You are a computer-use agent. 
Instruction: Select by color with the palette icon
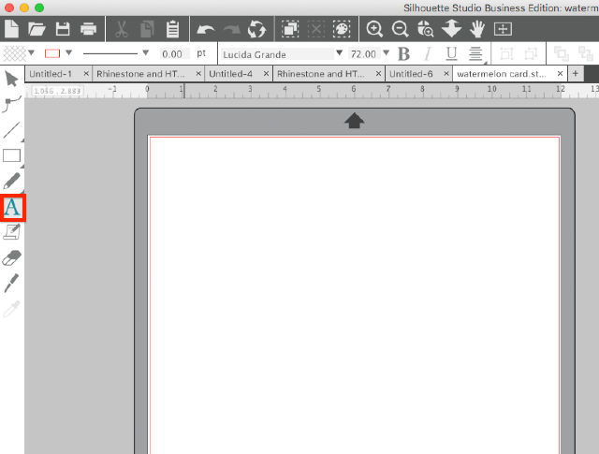click(x=342, y=29)
